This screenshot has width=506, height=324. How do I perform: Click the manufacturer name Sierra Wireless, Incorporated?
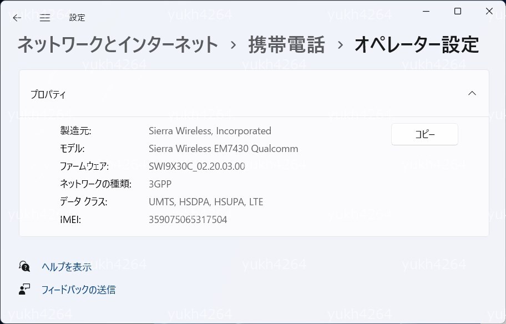tap(210, 131)
